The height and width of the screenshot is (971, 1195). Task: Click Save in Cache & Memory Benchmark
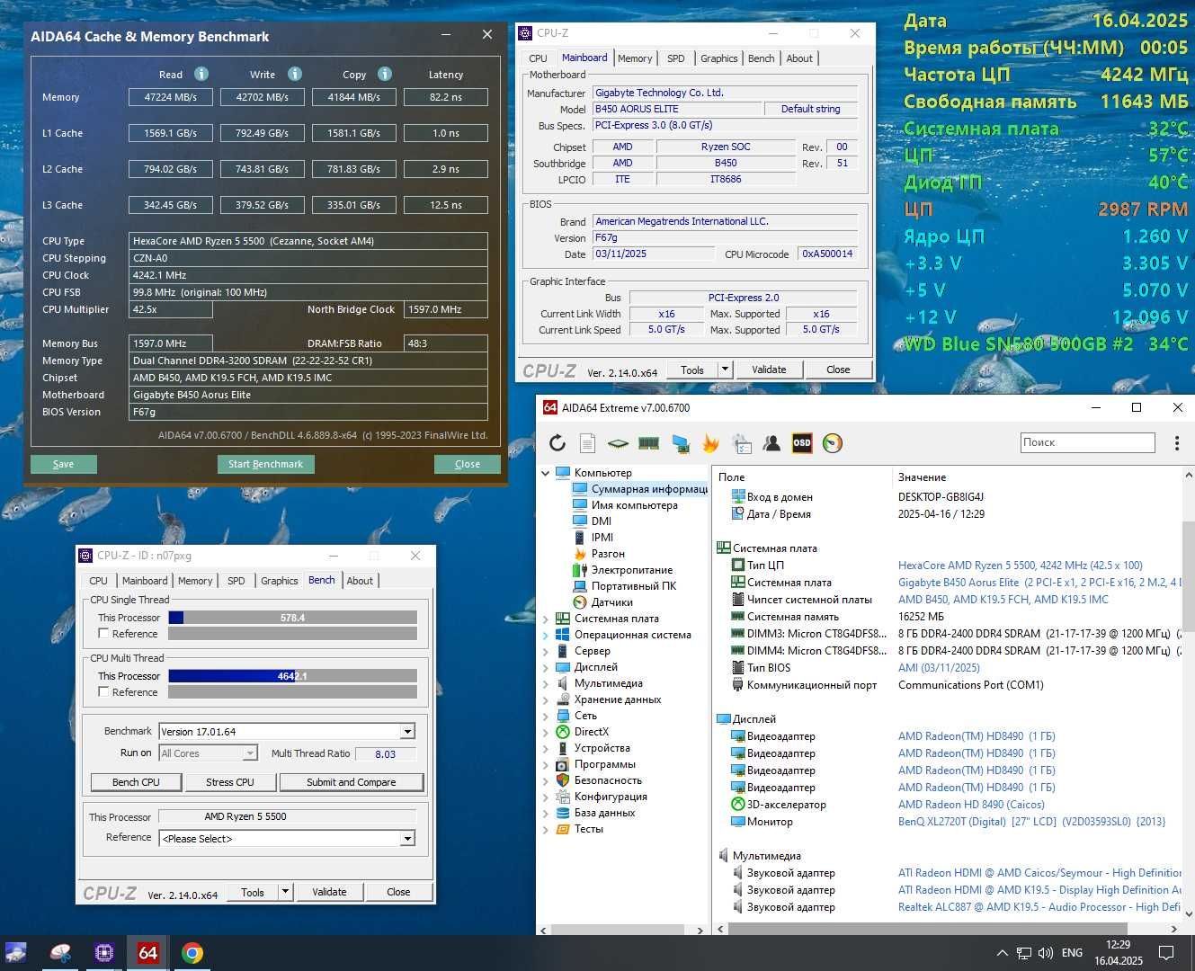pos(63,464)
